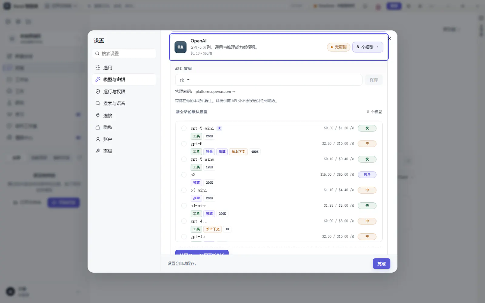Select gpt-5 radio button
The image size is (485, 303).
(184, 144)
